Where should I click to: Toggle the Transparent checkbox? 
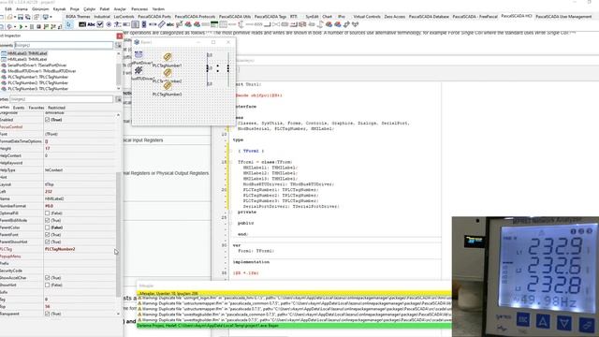point(48,314)
